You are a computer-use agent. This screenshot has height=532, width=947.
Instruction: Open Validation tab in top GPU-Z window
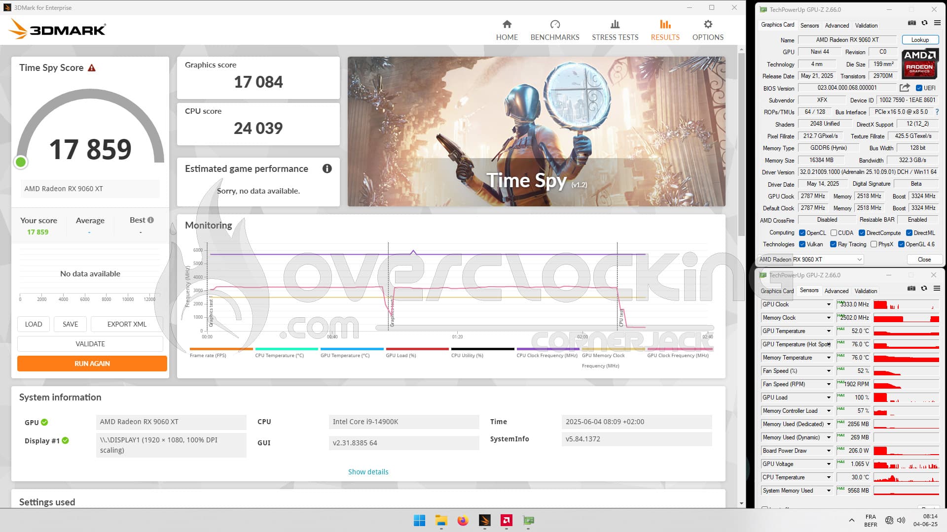(x=866, y=26)
